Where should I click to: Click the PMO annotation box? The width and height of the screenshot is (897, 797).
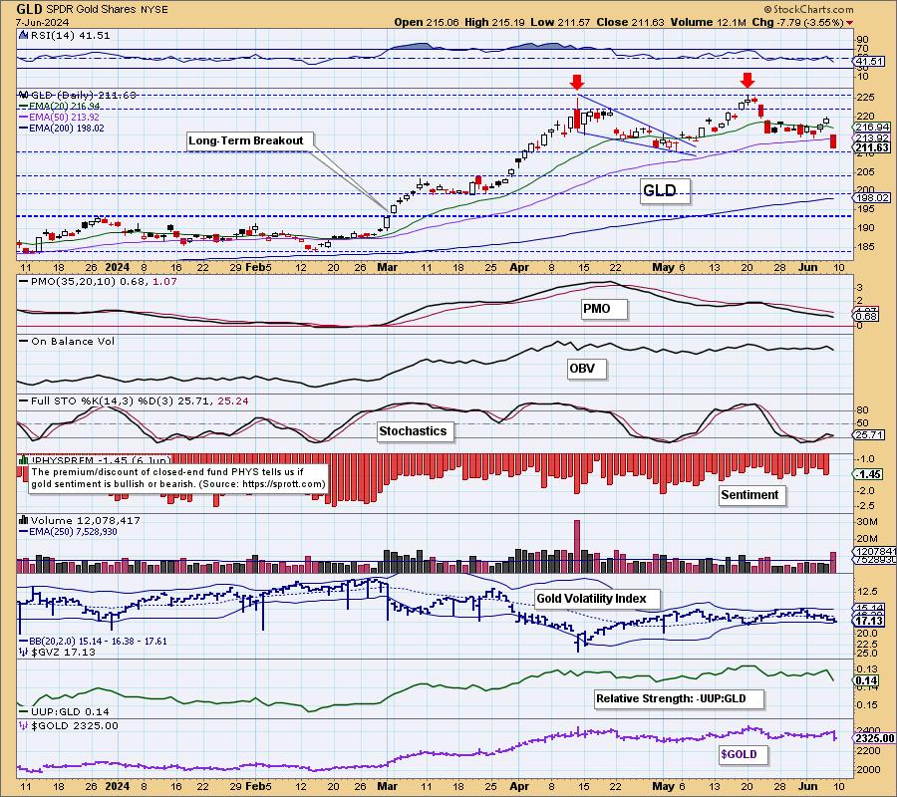pos(605,309)
